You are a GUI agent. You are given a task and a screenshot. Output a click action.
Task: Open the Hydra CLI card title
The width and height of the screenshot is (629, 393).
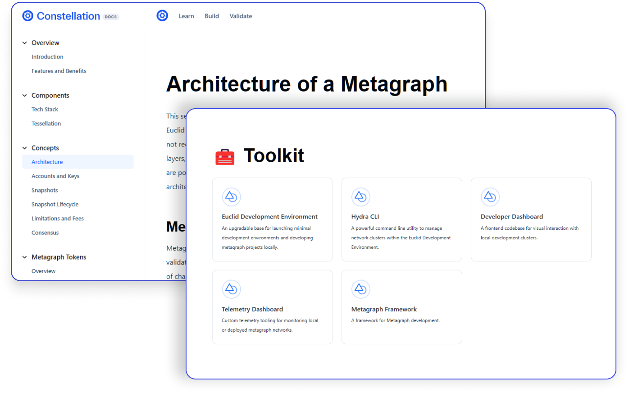[x=365, y=217]
